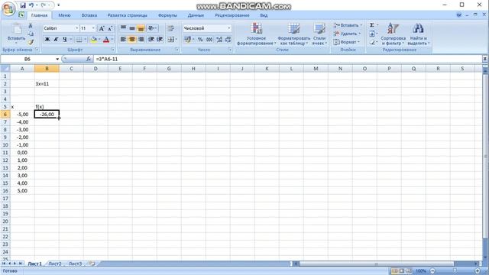
Task: Center text horizontally
Action: point(132,39)
